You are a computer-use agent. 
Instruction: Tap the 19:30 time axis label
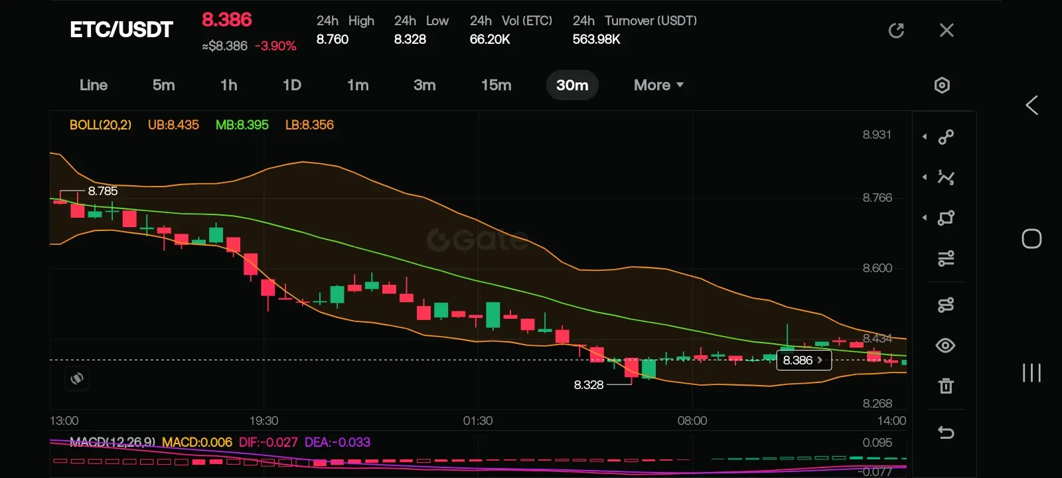coord(264,421)
